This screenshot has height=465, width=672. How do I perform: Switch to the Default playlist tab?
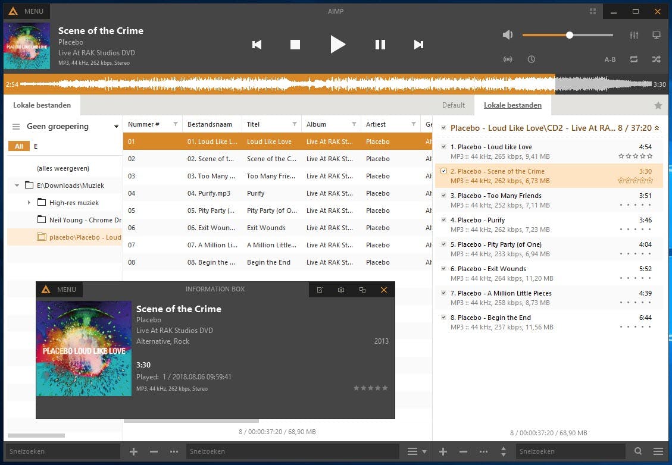click(454, 105)
